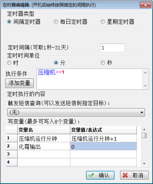Click the red X 取消 button

[x=134, y=175]
